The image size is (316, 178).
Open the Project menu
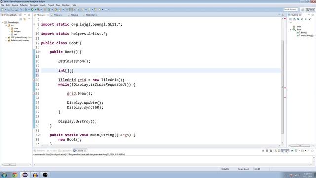coord(51,5)
